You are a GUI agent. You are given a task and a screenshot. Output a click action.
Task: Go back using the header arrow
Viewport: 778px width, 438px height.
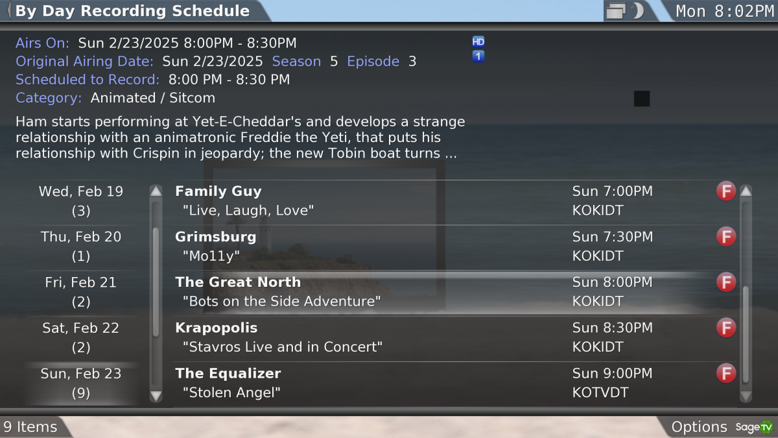coord(8,11)
